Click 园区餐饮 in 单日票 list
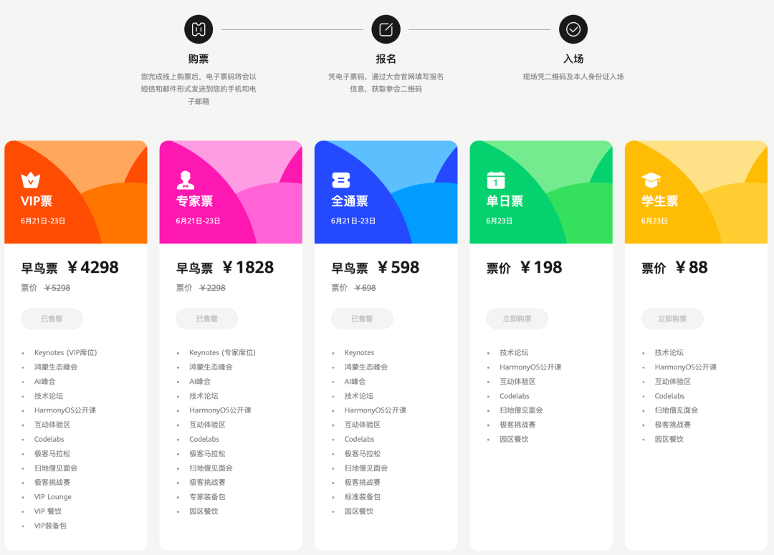Image resolution: width=774 pixels, height=555 pixels. 514,439
